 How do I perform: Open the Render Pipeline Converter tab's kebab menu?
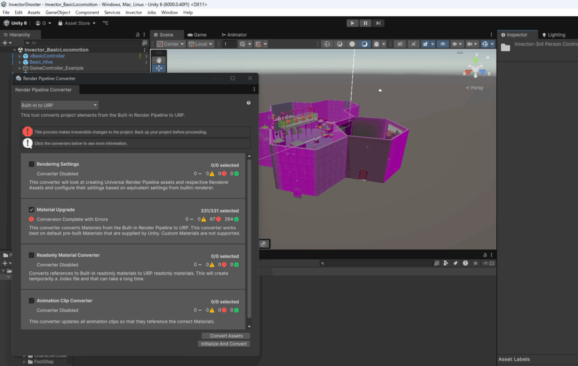(x=254, y=90)
